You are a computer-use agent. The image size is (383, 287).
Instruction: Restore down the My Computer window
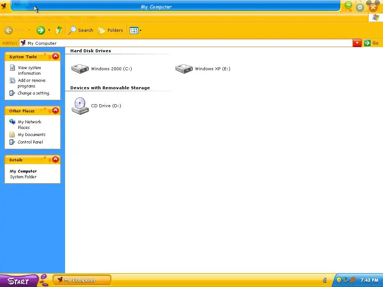coord(360,7)
